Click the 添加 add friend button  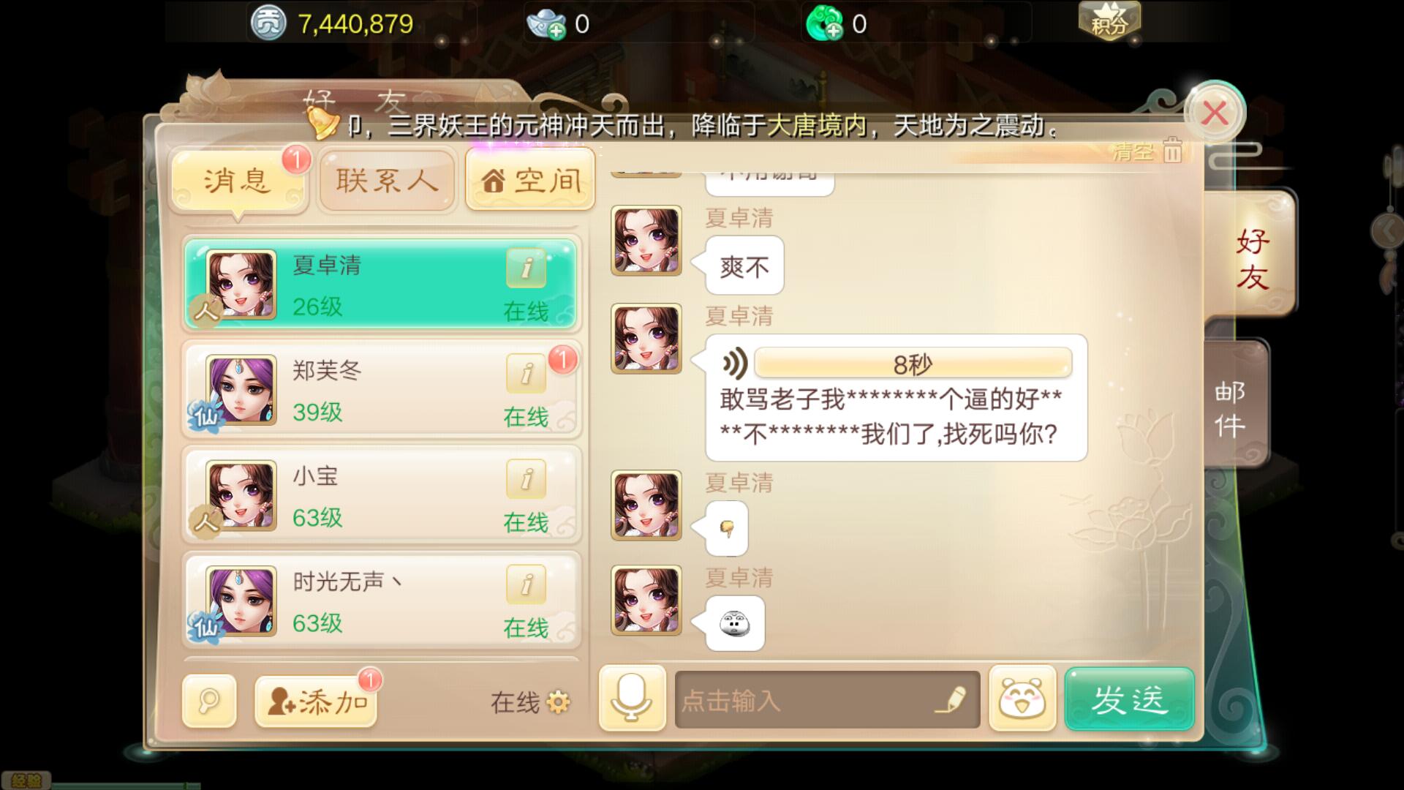316,701
